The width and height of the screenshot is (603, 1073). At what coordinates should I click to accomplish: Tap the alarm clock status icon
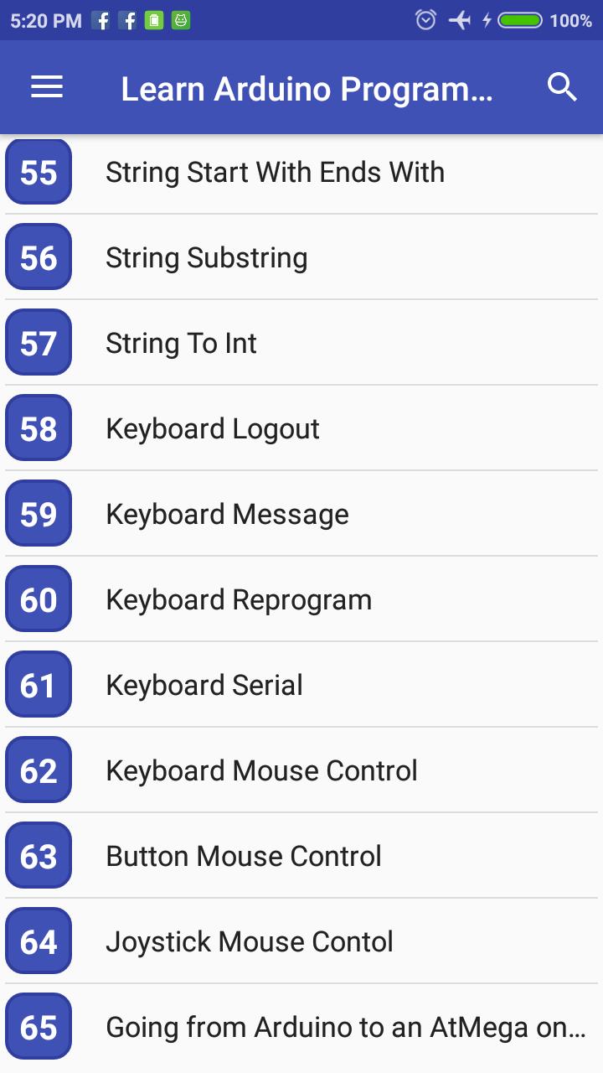click(425, 20)
